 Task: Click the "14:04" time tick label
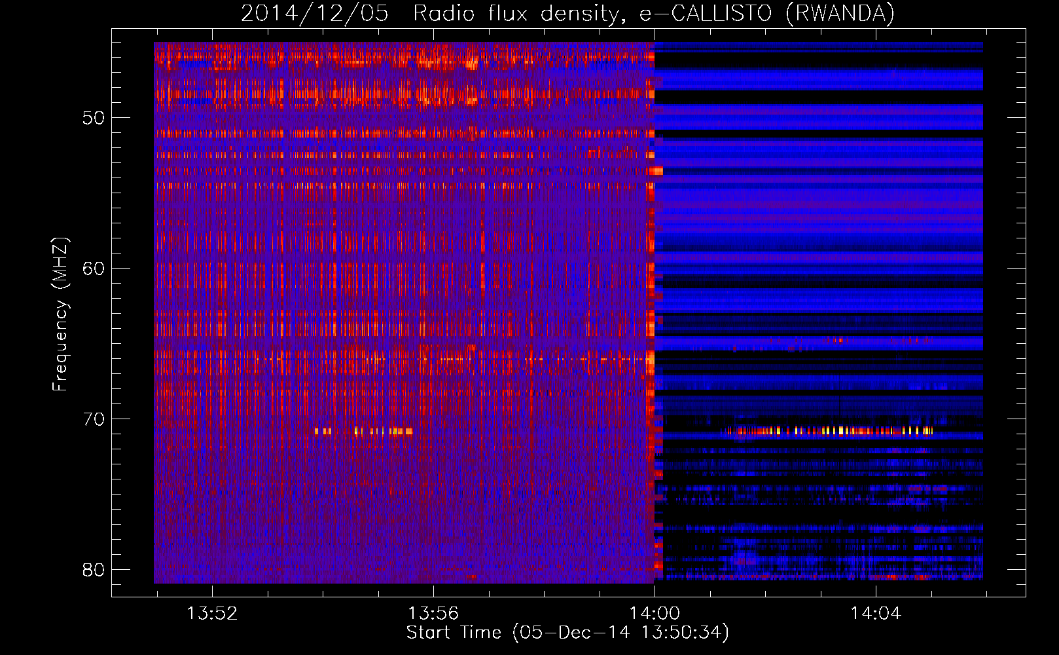(x=876, y=614)
